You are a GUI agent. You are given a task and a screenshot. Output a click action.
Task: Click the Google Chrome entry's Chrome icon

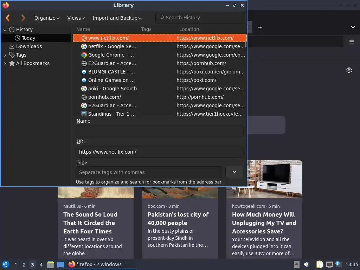84,55
